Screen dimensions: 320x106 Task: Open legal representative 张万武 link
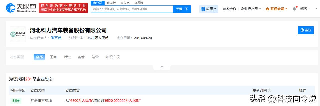point(56,38)
